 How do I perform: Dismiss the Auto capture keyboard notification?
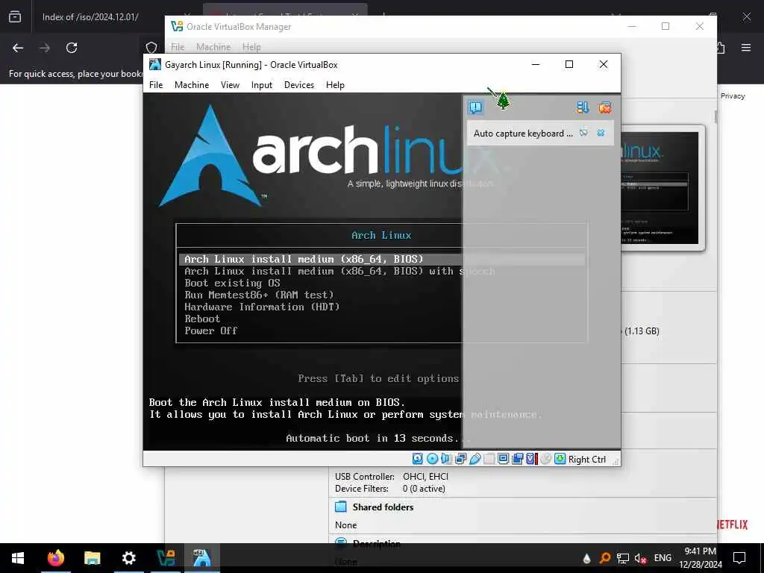pos(601,133)
